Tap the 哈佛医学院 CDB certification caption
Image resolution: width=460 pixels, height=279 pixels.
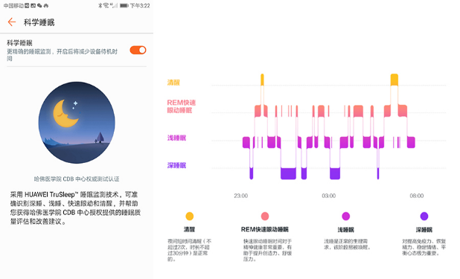click(x=77, y=179)
